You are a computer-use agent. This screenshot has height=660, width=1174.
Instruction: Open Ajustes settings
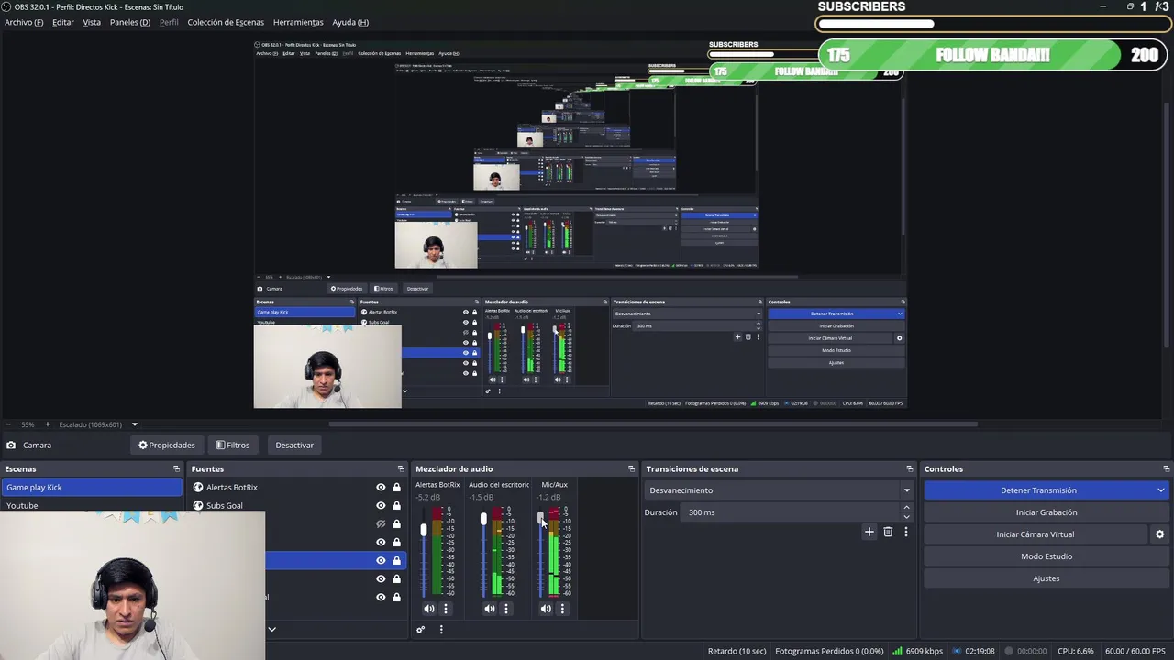1047,578
